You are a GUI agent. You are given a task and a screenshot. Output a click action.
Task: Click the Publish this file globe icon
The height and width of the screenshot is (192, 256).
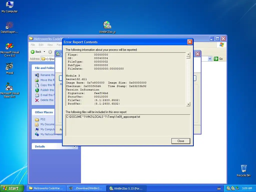[37, 90]
